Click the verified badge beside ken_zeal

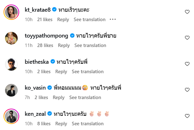click(49, 114)
